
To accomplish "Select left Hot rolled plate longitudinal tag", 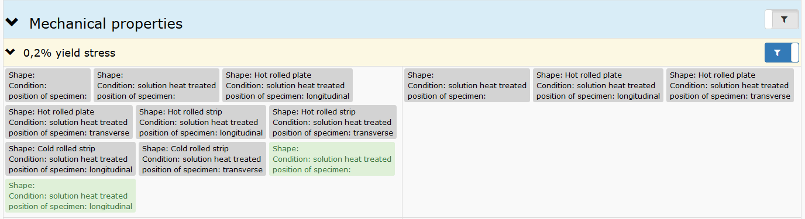I will pyautogui.click(x=287, y=85).
